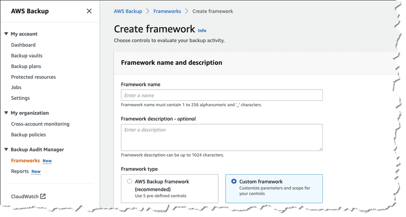The image size is (406, 217).
Task: Go to AWS Backup breadcrumb link
Action: pos(128,11)
